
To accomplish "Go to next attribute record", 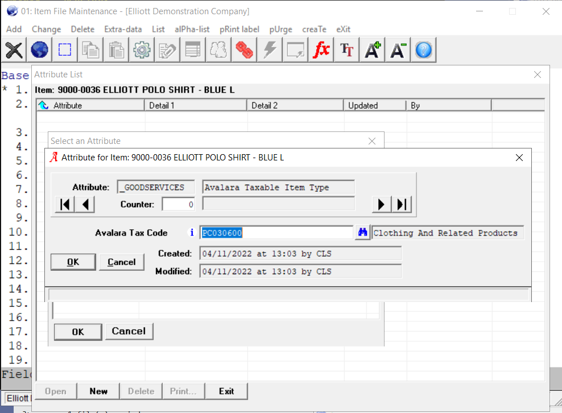I will (x=381, y=204).
